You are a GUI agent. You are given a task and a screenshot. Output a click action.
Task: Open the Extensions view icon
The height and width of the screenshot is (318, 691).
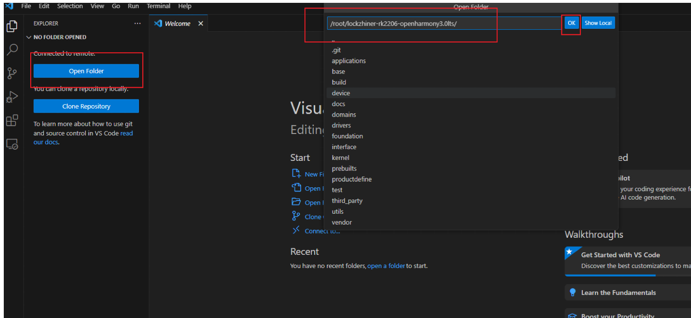(12, 121)
